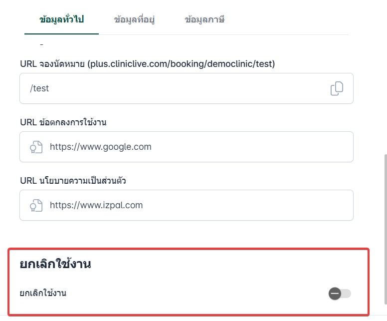Click the ยกเลิกใช้งาน label beside the switch
Screen dimensions: 387x321
(43, 294)
